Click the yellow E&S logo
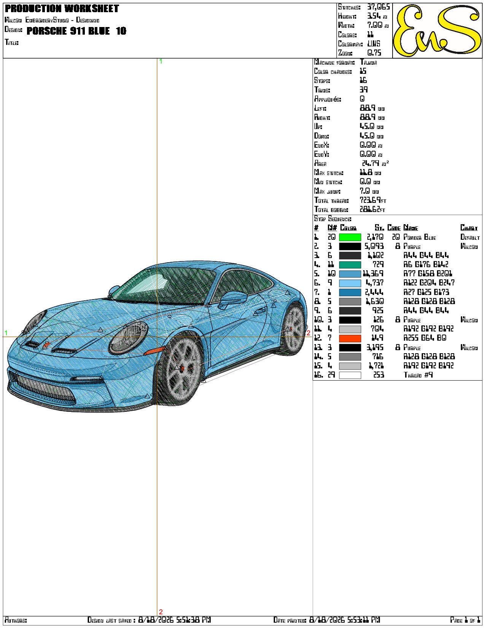Viewport: 485px width, 628px height. 437,30
